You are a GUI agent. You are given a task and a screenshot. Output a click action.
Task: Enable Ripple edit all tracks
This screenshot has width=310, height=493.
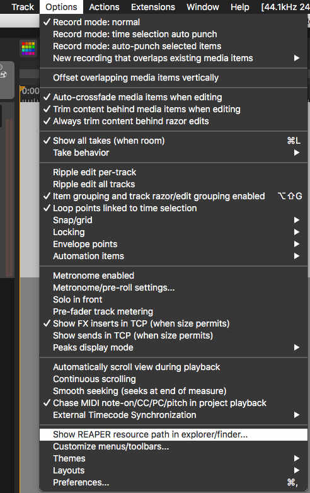pyautogui.click(x=173, y=184)
